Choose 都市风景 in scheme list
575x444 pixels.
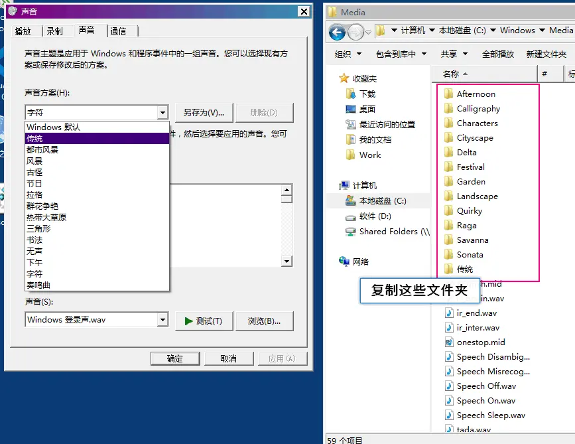point(97,150)
